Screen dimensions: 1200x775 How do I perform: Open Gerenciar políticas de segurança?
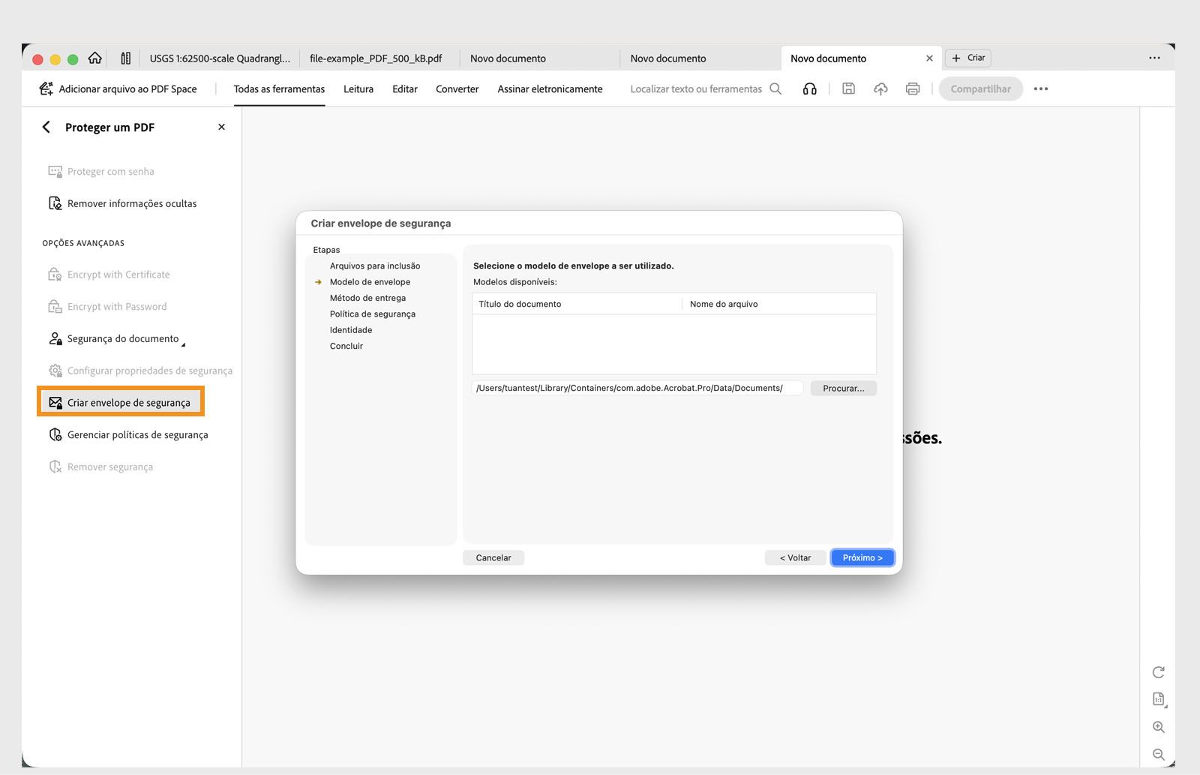coord(128,434)
